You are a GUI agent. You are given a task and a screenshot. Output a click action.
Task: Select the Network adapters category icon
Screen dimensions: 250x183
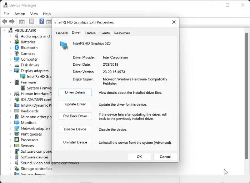click(16, 128)
